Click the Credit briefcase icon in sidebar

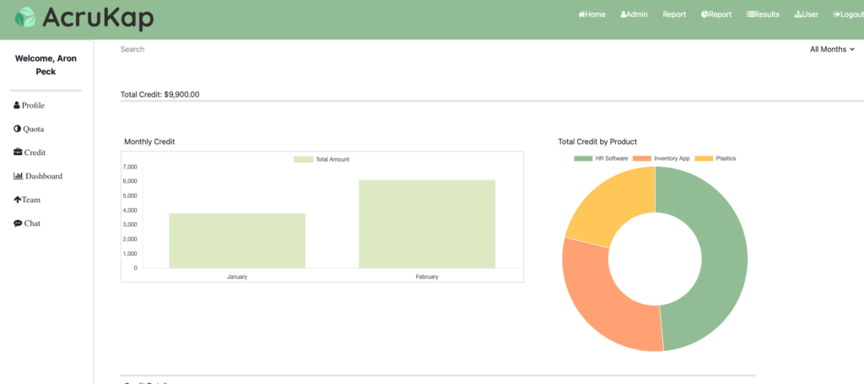[18, 152]
